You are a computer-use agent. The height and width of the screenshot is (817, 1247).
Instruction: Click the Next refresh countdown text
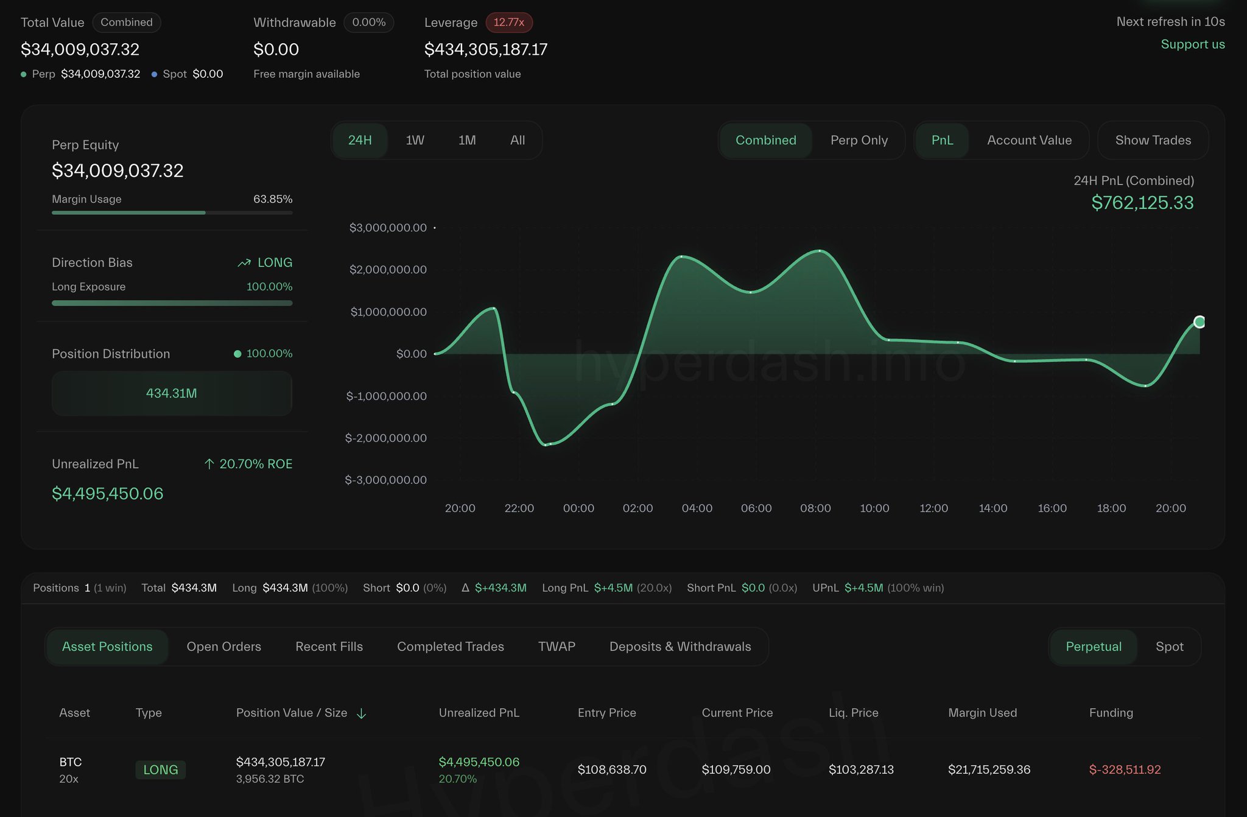pos(1170,22)
